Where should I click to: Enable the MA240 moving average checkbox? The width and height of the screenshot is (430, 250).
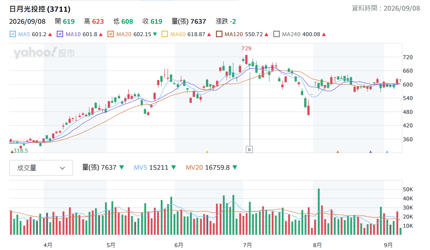click(x=277, y=34)
